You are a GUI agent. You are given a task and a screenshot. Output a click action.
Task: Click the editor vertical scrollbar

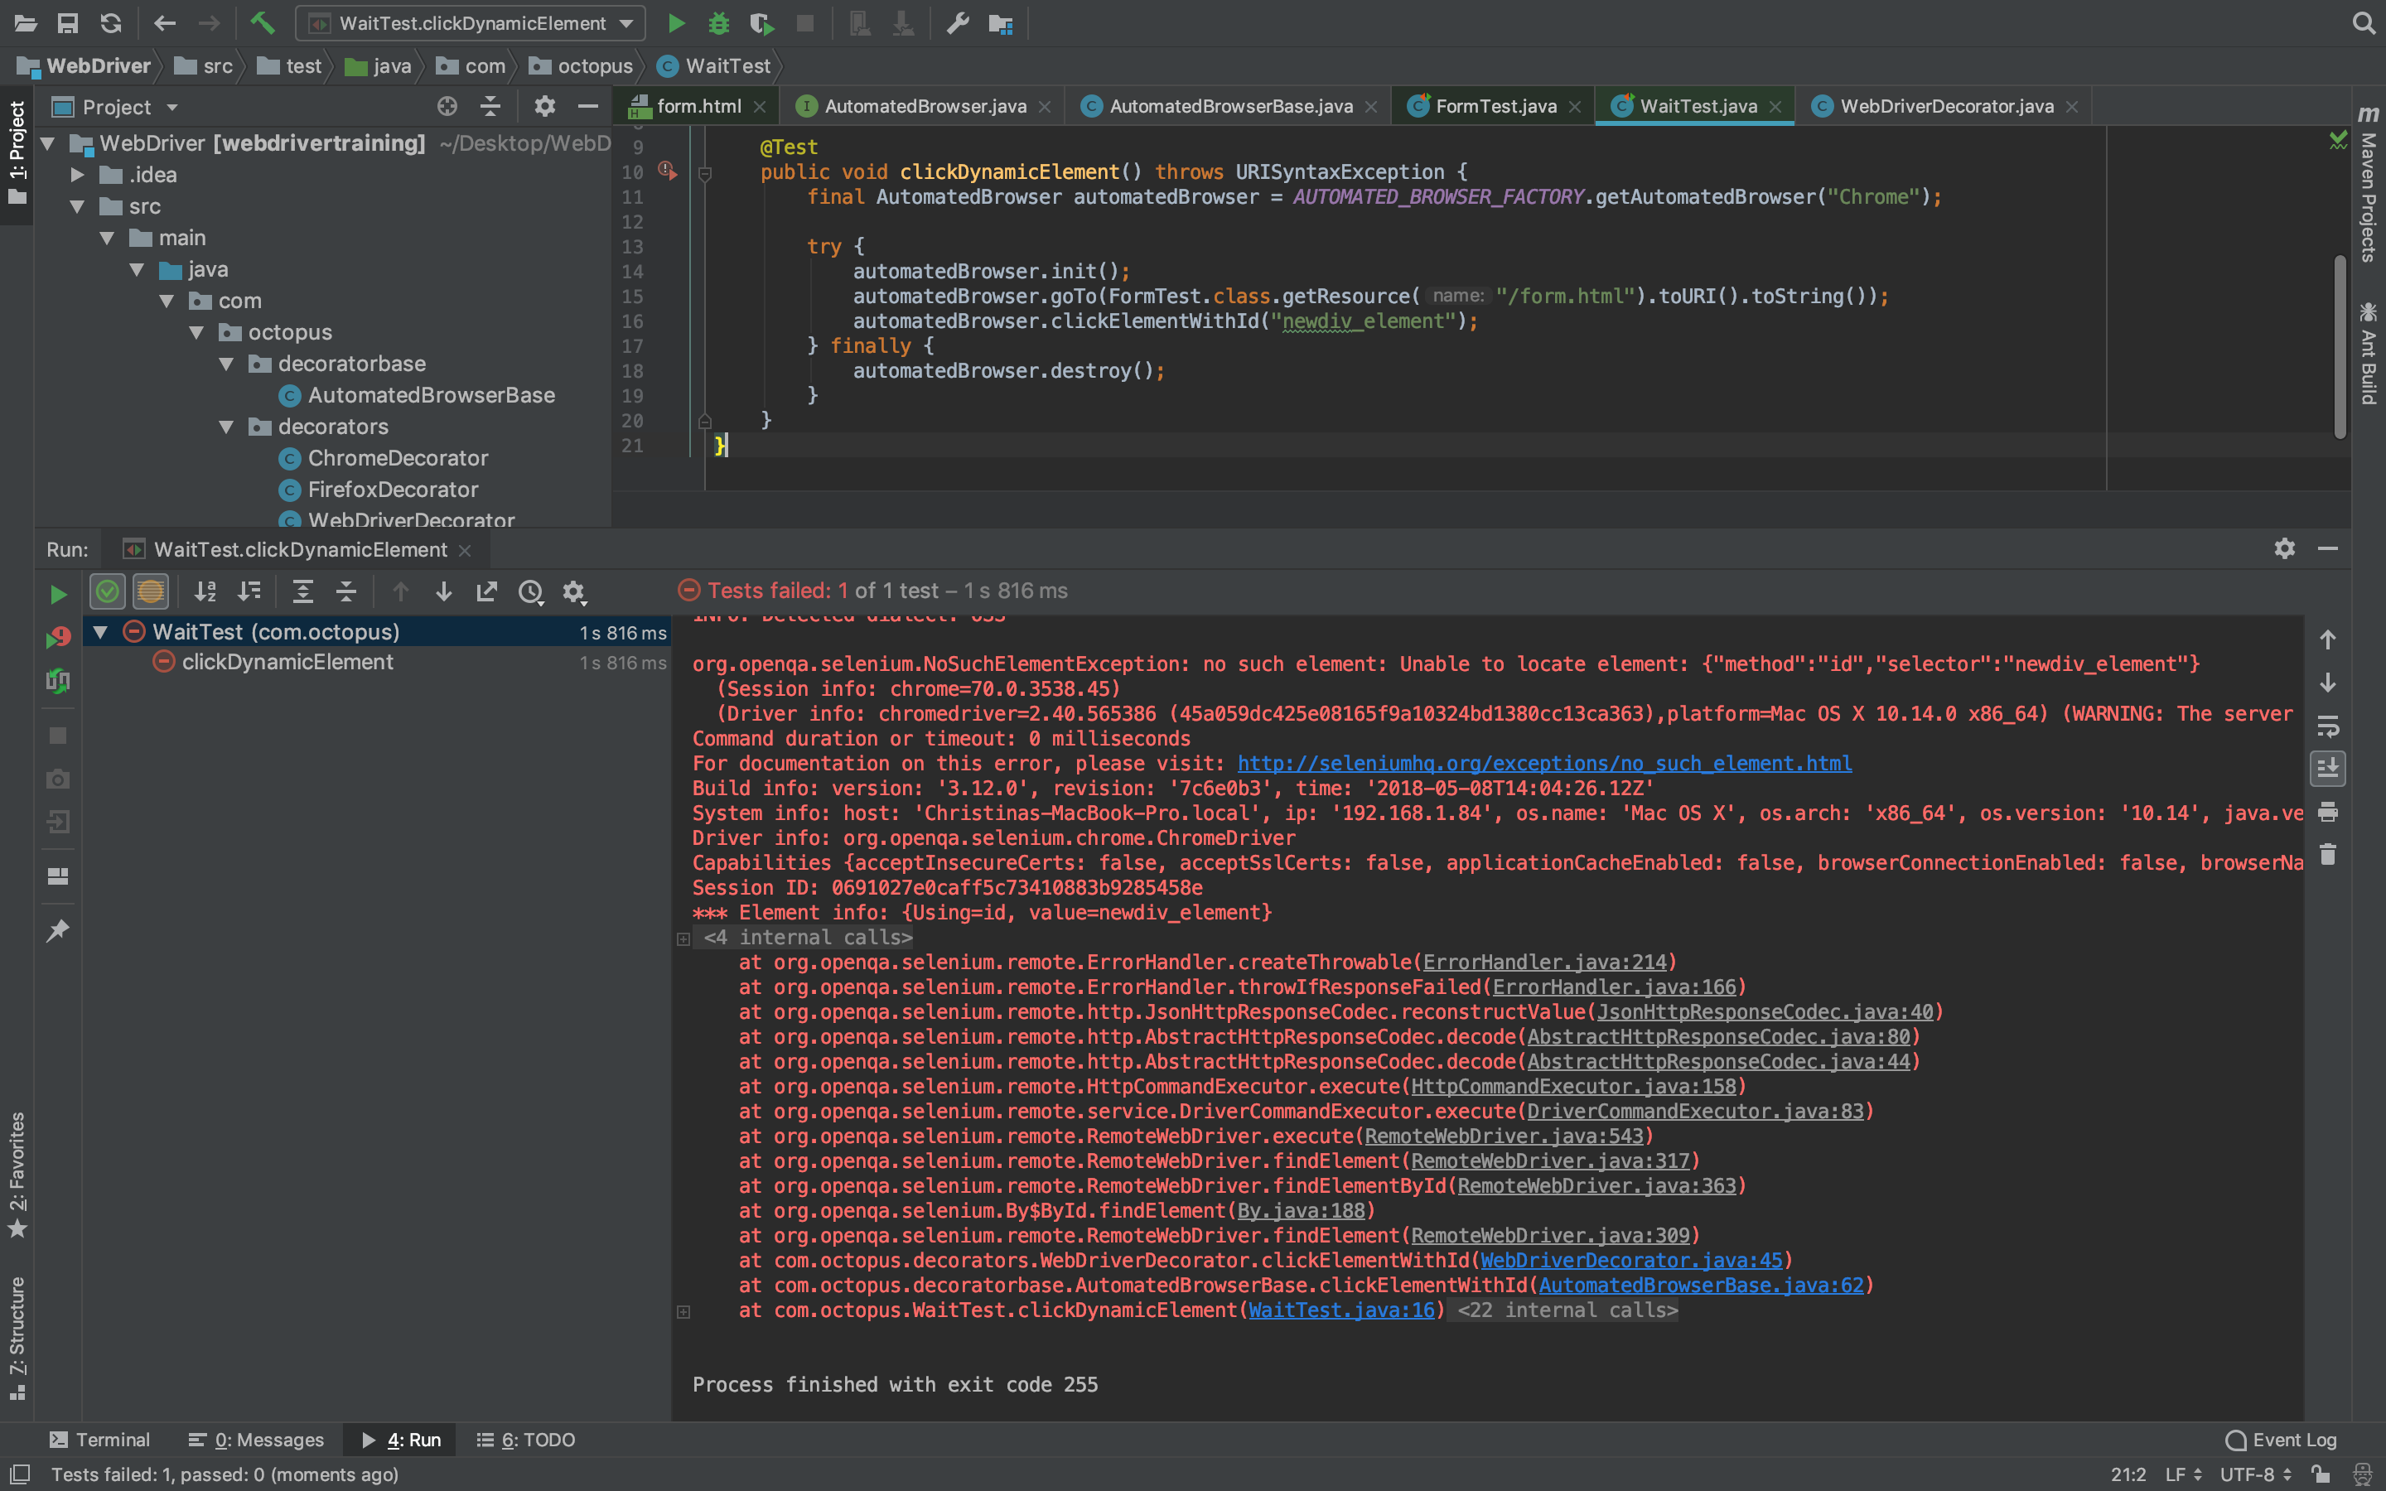click(x=2340, y=345)
